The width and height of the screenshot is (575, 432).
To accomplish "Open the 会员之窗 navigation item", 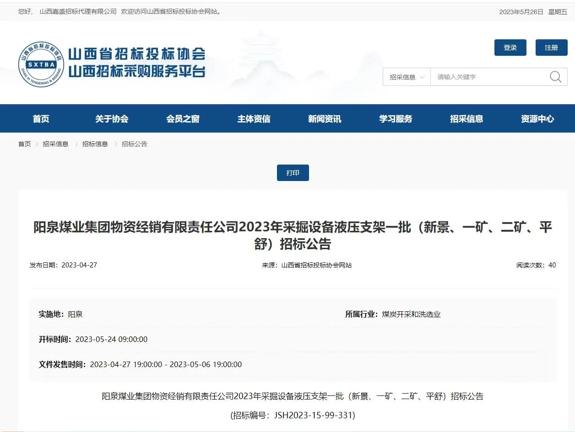I will pyautogui.click(x=183, y=119).
